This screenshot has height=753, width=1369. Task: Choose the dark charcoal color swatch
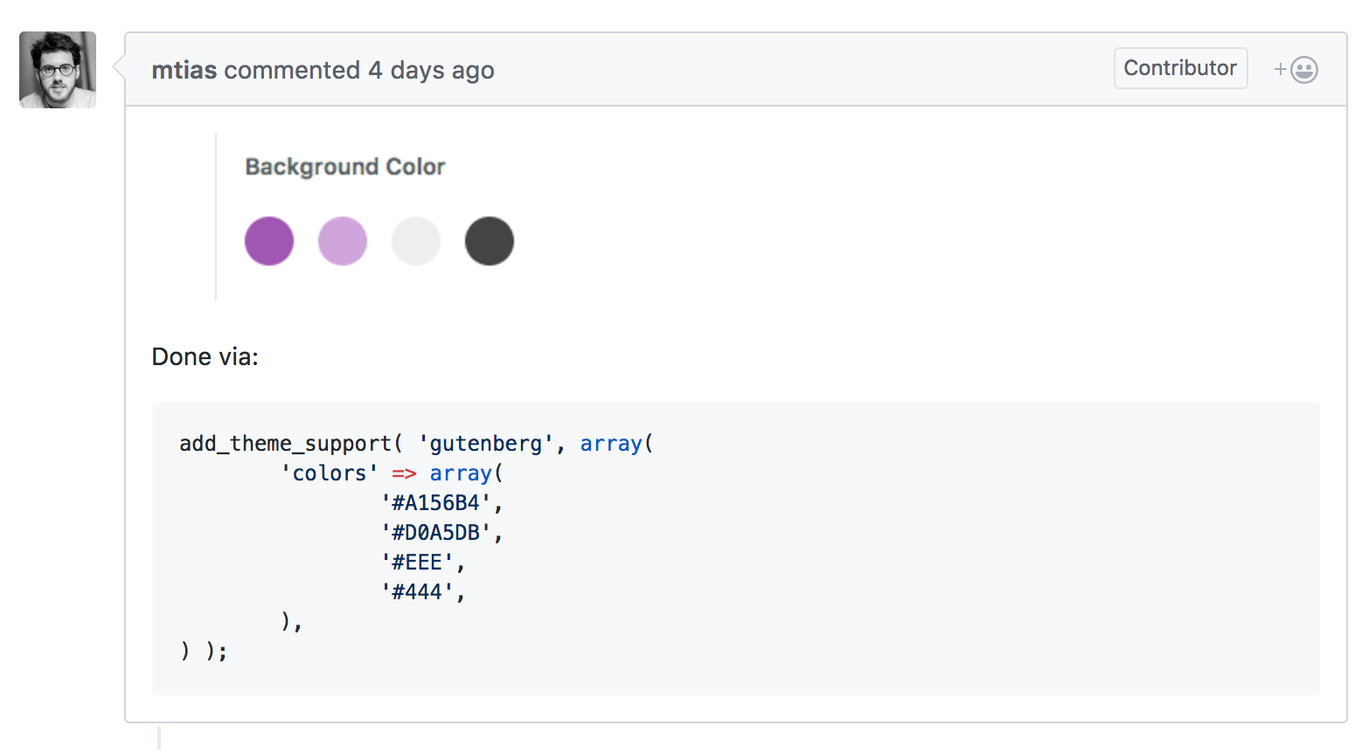[x=490, y=241]
